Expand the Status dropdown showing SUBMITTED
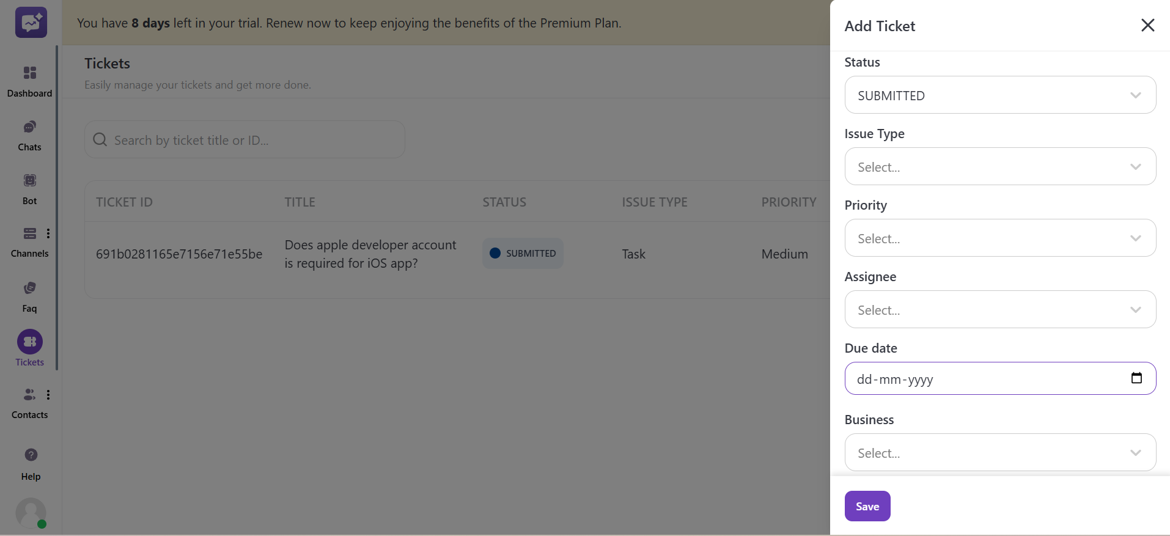This screenshot has height=536, width=1170. (999, 95)
